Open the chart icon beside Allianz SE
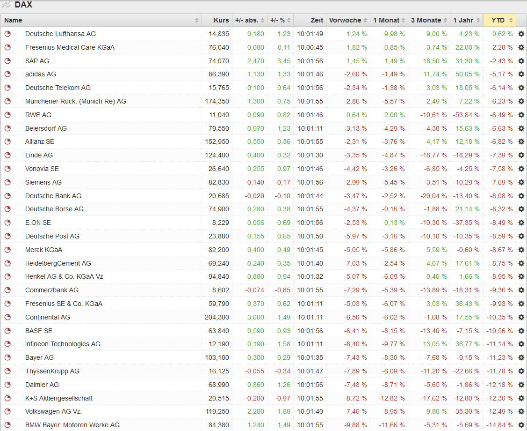Screen dimensions: 527x431 (7, 142)
